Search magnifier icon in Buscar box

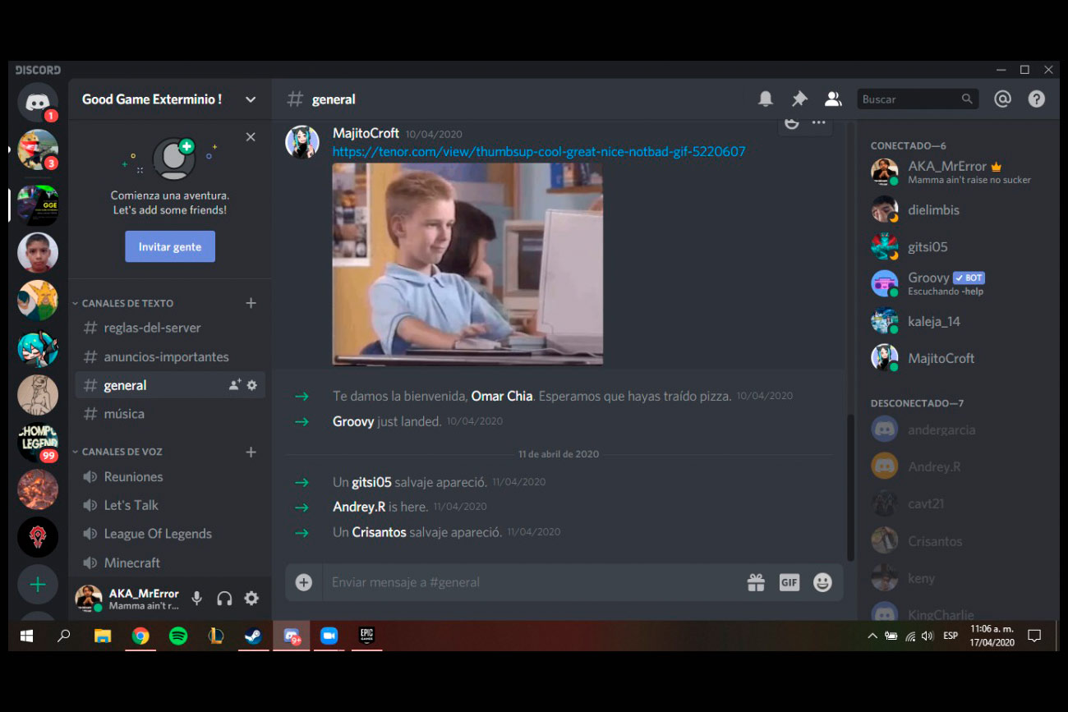click(x=967, y=99)
